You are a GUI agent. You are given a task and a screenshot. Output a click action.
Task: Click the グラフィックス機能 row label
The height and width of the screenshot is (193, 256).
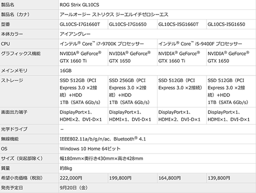(x=21, y=53)
